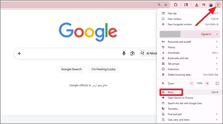Click the plus icon in the search box
The height and width of the screenshot is (124, 223).
pos(19,53)
